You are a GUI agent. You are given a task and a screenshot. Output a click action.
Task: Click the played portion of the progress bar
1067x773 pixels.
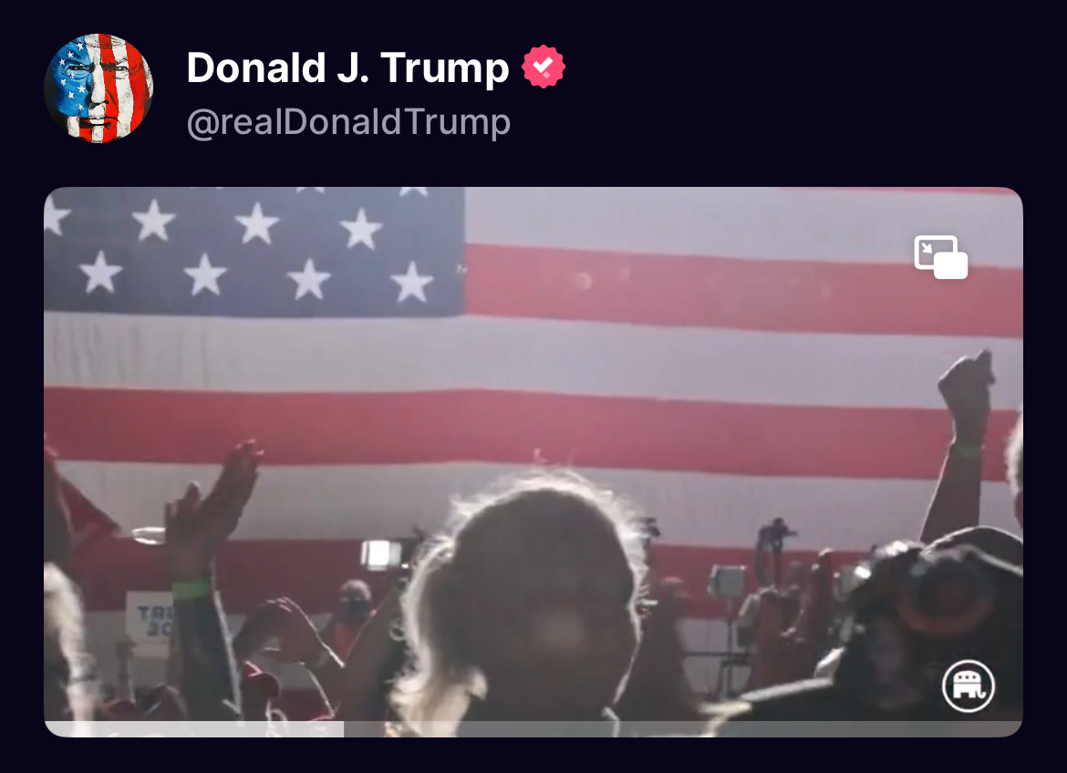coord(194,728)
